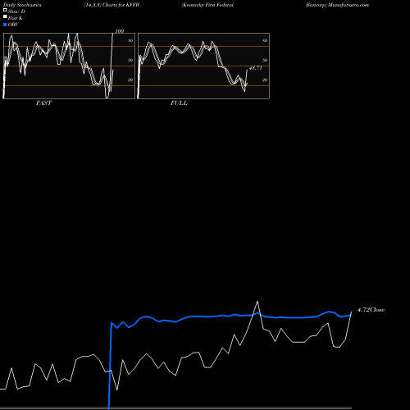The height and width of the screenshot is (410, 410).
Task: Click the 50 axis label in FAST chart
Action: point(130,60)
